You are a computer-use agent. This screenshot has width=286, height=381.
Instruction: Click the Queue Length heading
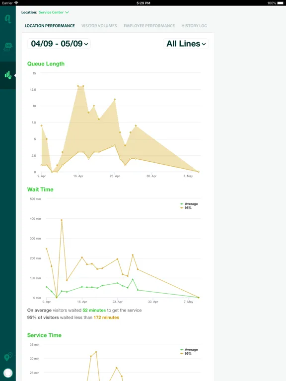46,64
